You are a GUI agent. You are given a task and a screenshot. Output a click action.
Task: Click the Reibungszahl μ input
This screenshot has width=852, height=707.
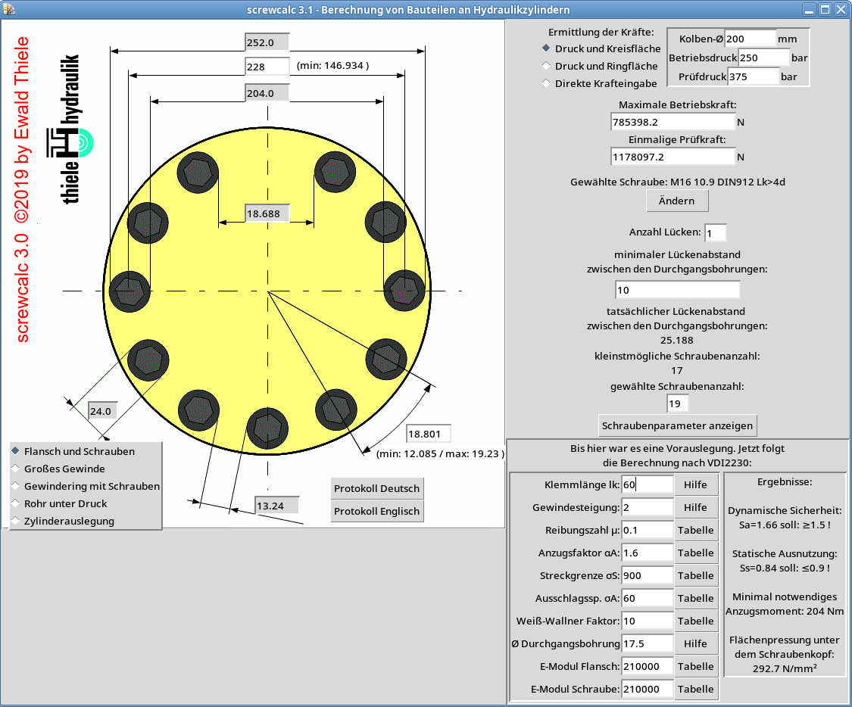(648, 530)
